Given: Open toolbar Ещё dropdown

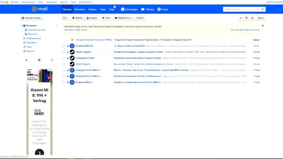Looking at the screenshot, I should coord(140,18).
